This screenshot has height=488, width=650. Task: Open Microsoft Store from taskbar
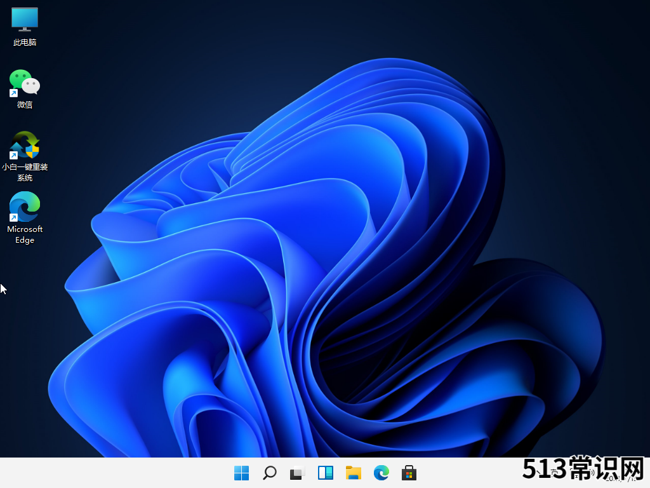coord(409,473)
